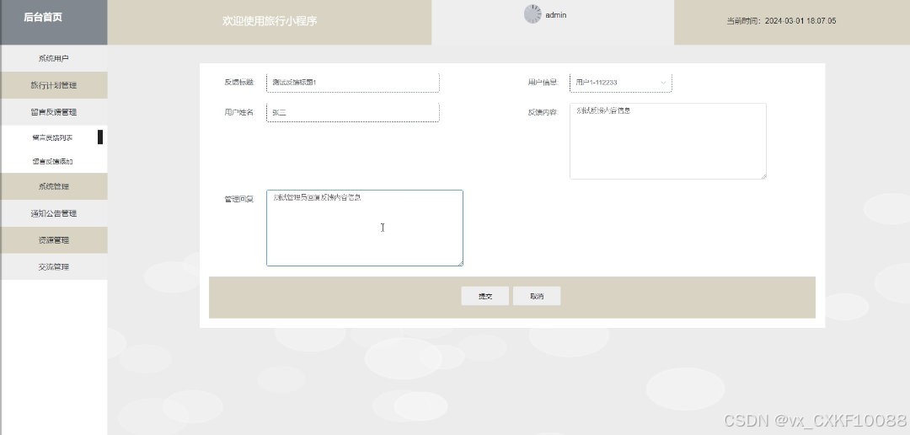The image size is (910, 435).
Task: Expand the 通知公告管理 menu
Action: coord(53,213)
